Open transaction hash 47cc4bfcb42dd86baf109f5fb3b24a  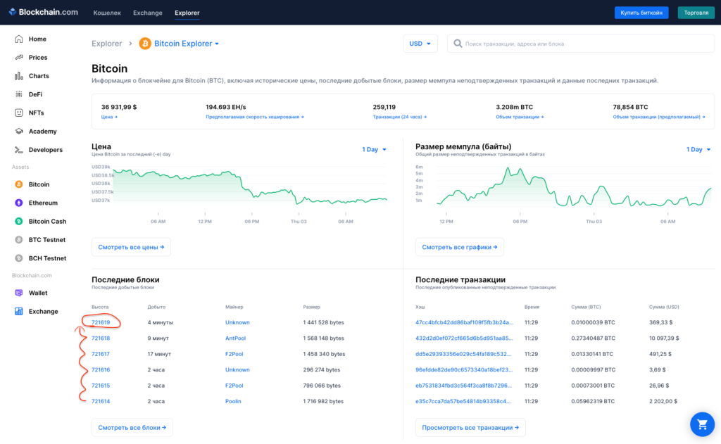coord(465,322)
